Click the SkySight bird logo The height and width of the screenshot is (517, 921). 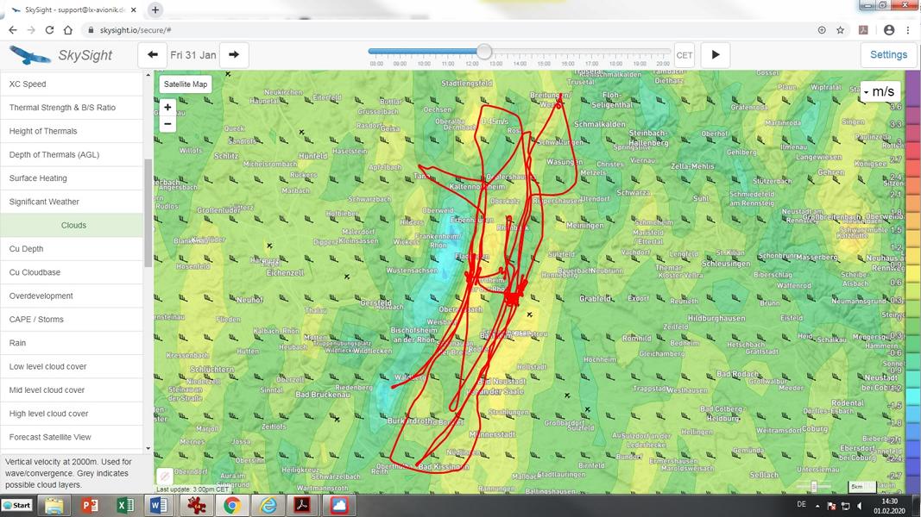29,55
